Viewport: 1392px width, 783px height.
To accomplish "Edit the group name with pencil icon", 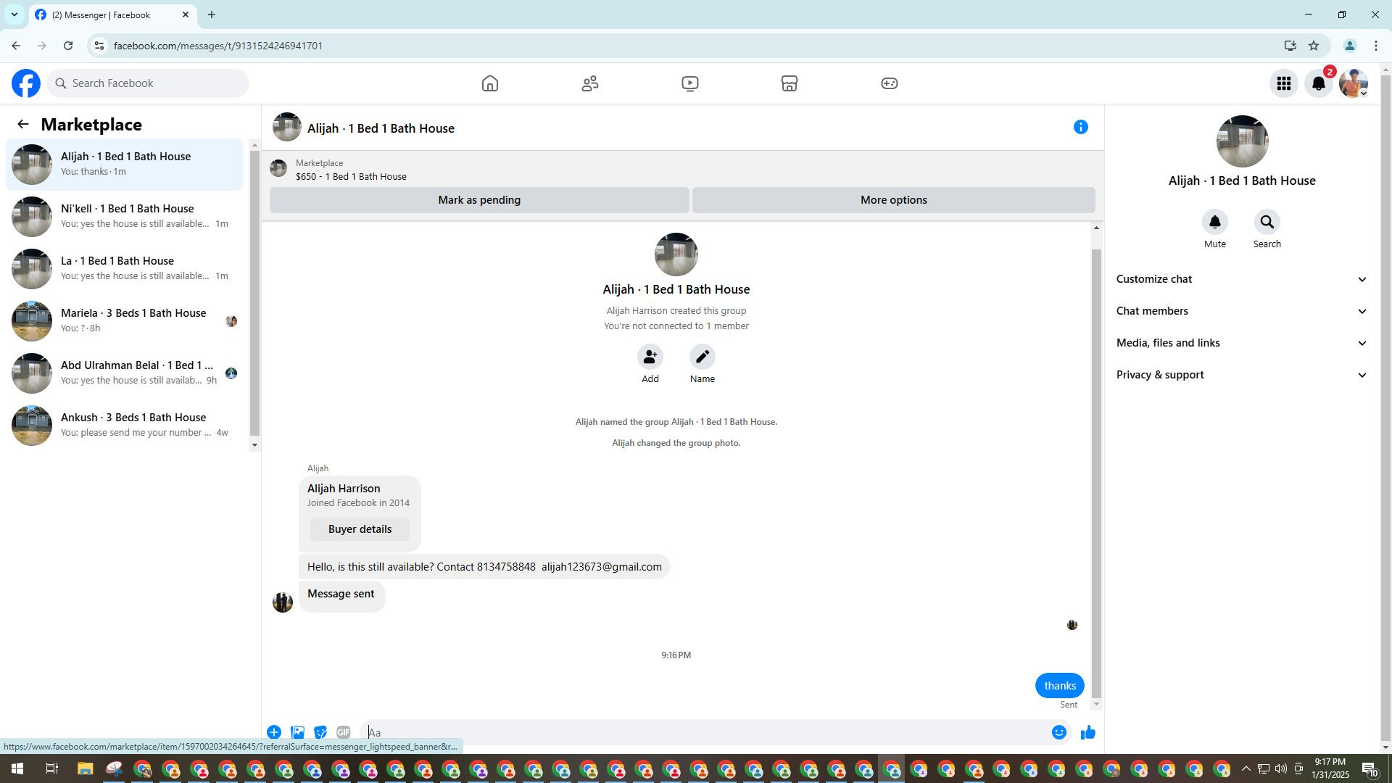I will pos(703,357).
